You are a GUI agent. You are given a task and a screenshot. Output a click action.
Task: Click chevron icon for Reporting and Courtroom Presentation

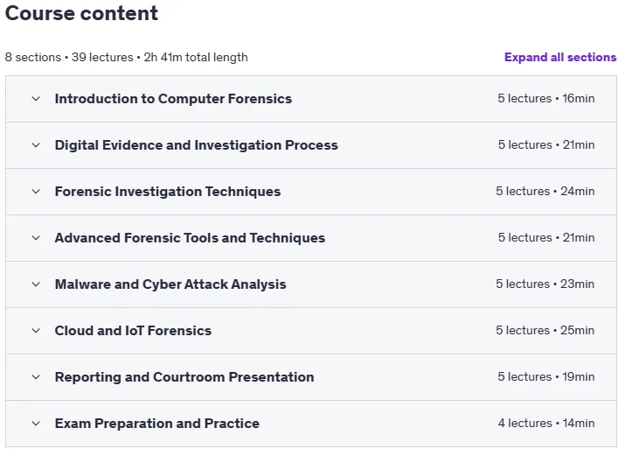[36, 377]
